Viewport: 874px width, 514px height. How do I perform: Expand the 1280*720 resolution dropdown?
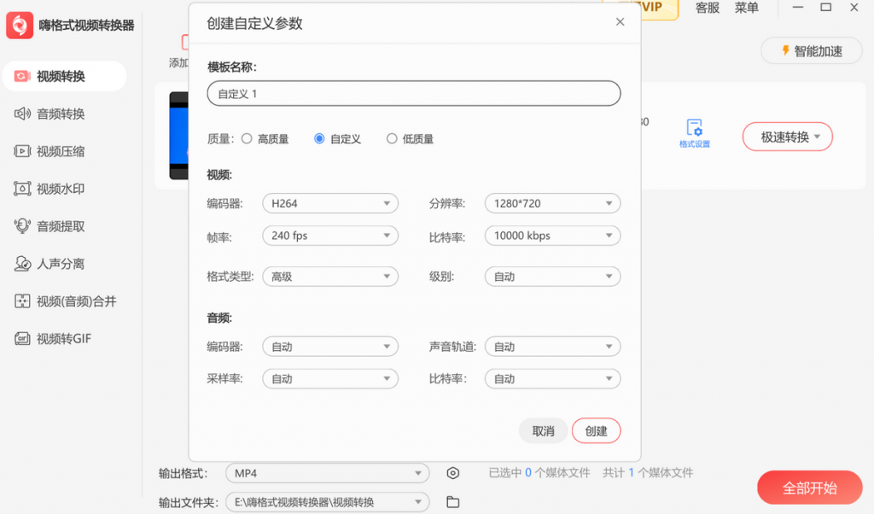(x=552, y=203)
